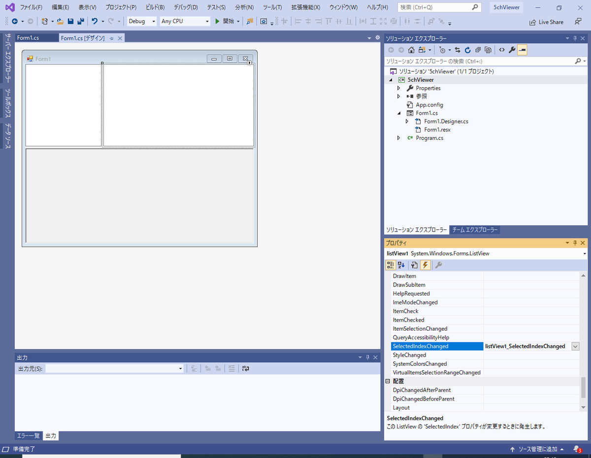
Task: Open the output source combo box
Action: click(115, 368)
